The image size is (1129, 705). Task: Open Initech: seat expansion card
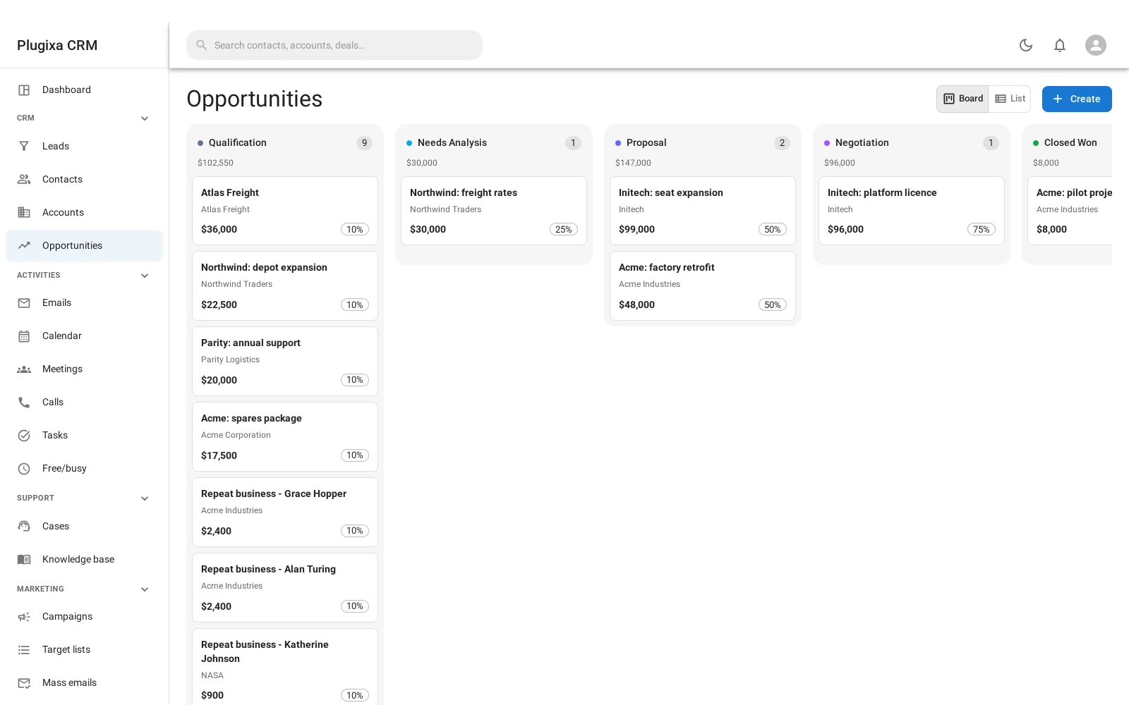[703, 211]
